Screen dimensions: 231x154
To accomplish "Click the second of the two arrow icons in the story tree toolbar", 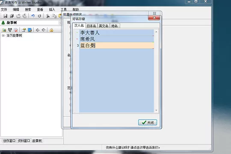I will tap(44, 30).
